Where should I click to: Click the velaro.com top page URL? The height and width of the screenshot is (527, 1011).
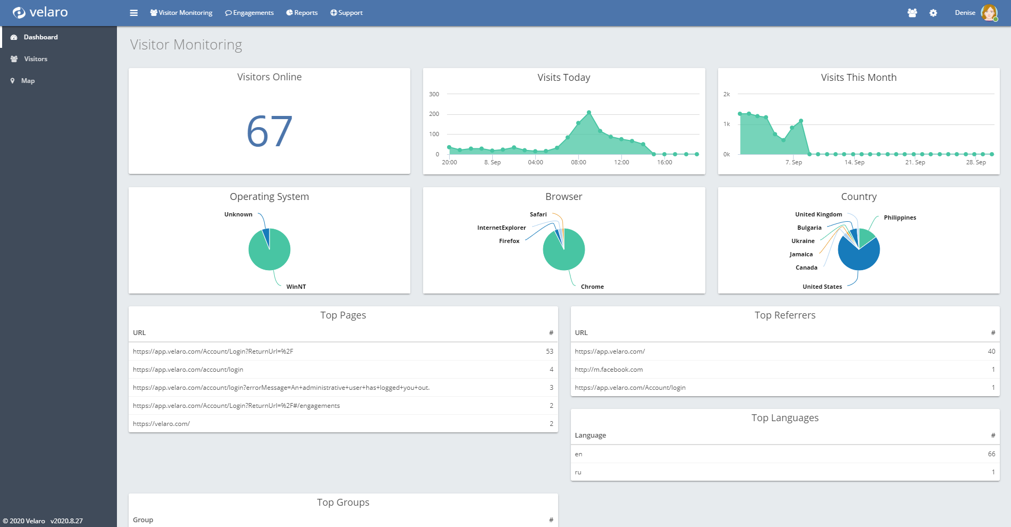(x=161, y=424)
